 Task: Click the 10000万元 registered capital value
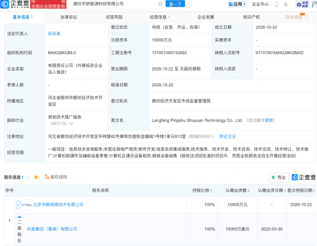(x=162, y=40)
